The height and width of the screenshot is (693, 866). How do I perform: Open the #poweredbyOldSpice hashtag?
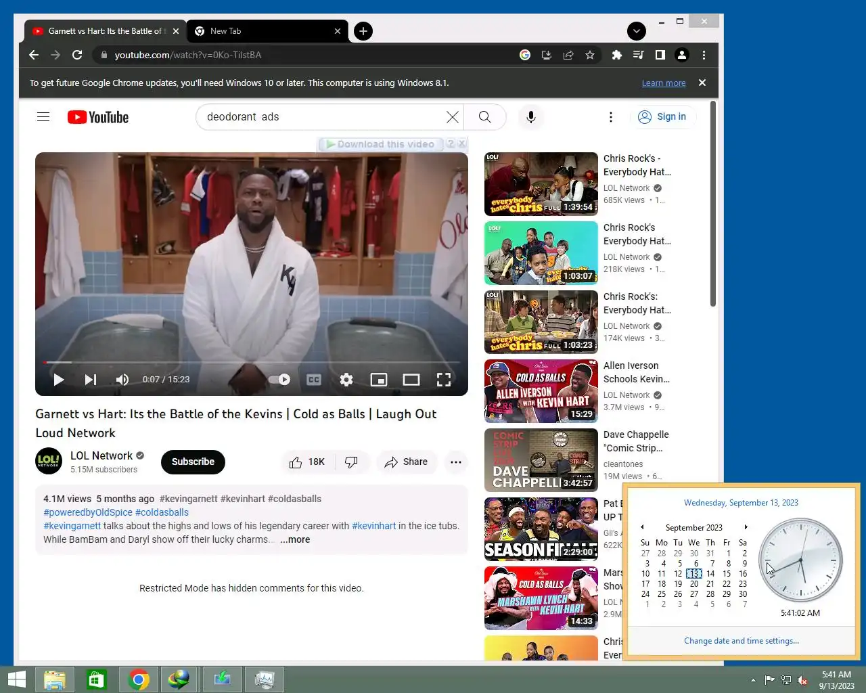coord(88,512)
